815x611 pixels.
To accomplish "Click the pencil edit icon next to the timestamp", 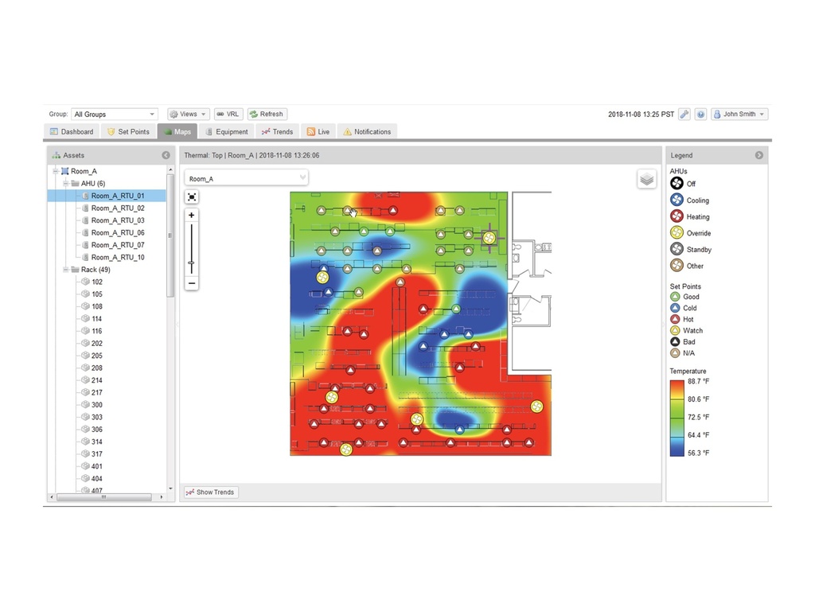I will pyautogui.click(x=683, y=114).
